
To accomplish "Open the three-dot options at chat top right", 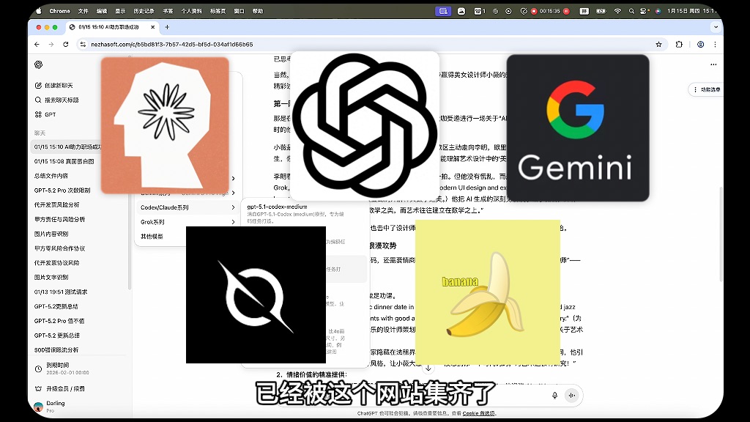I will tap(713, 64).
